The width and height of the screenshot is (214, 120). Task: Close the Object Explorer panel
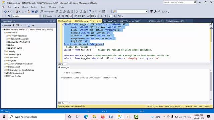(54, 21)
